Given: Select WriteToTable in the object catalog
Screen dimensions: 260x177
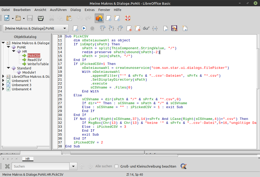Looking at the screenshot, I should [38, 64].
